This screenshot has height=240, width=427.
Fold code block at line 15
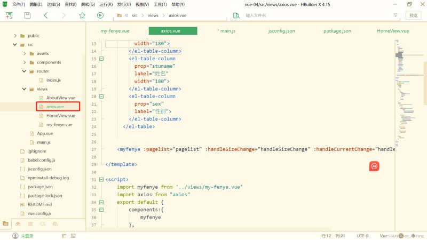101,59
